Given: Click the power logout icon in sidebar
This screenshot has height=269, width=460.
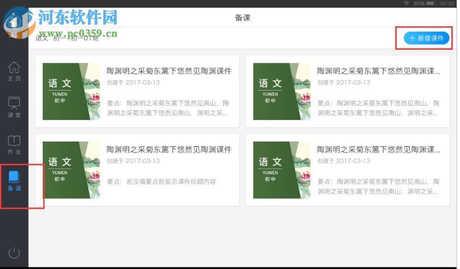Looking at the screenshot, I should [x=14, y=253].
